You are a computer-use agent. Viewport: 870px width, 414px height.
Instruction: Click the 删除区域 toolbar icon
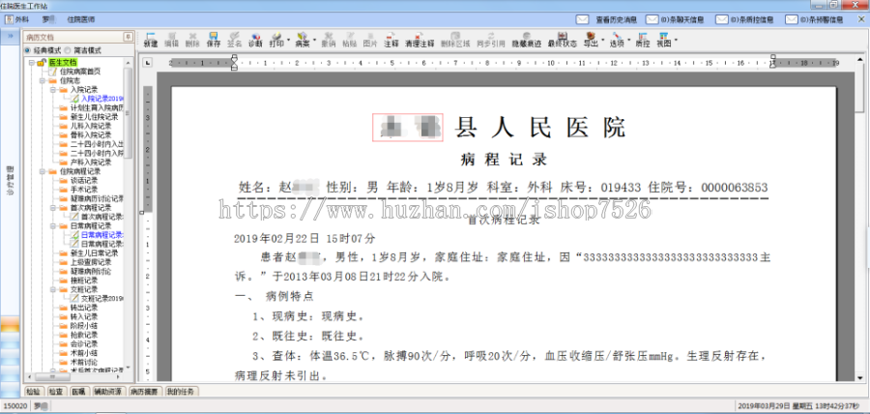[x=455, y=40]
